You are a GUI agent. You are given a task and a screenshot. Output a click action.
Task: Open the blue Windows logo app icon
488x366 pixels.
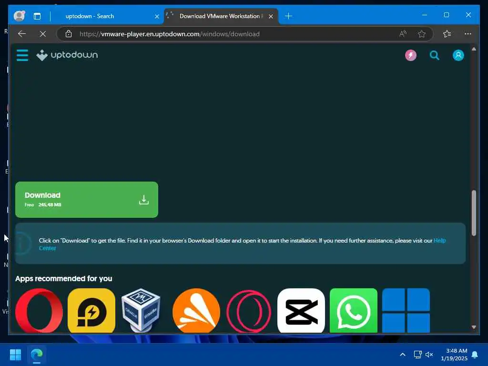click(x=406, y=311)
